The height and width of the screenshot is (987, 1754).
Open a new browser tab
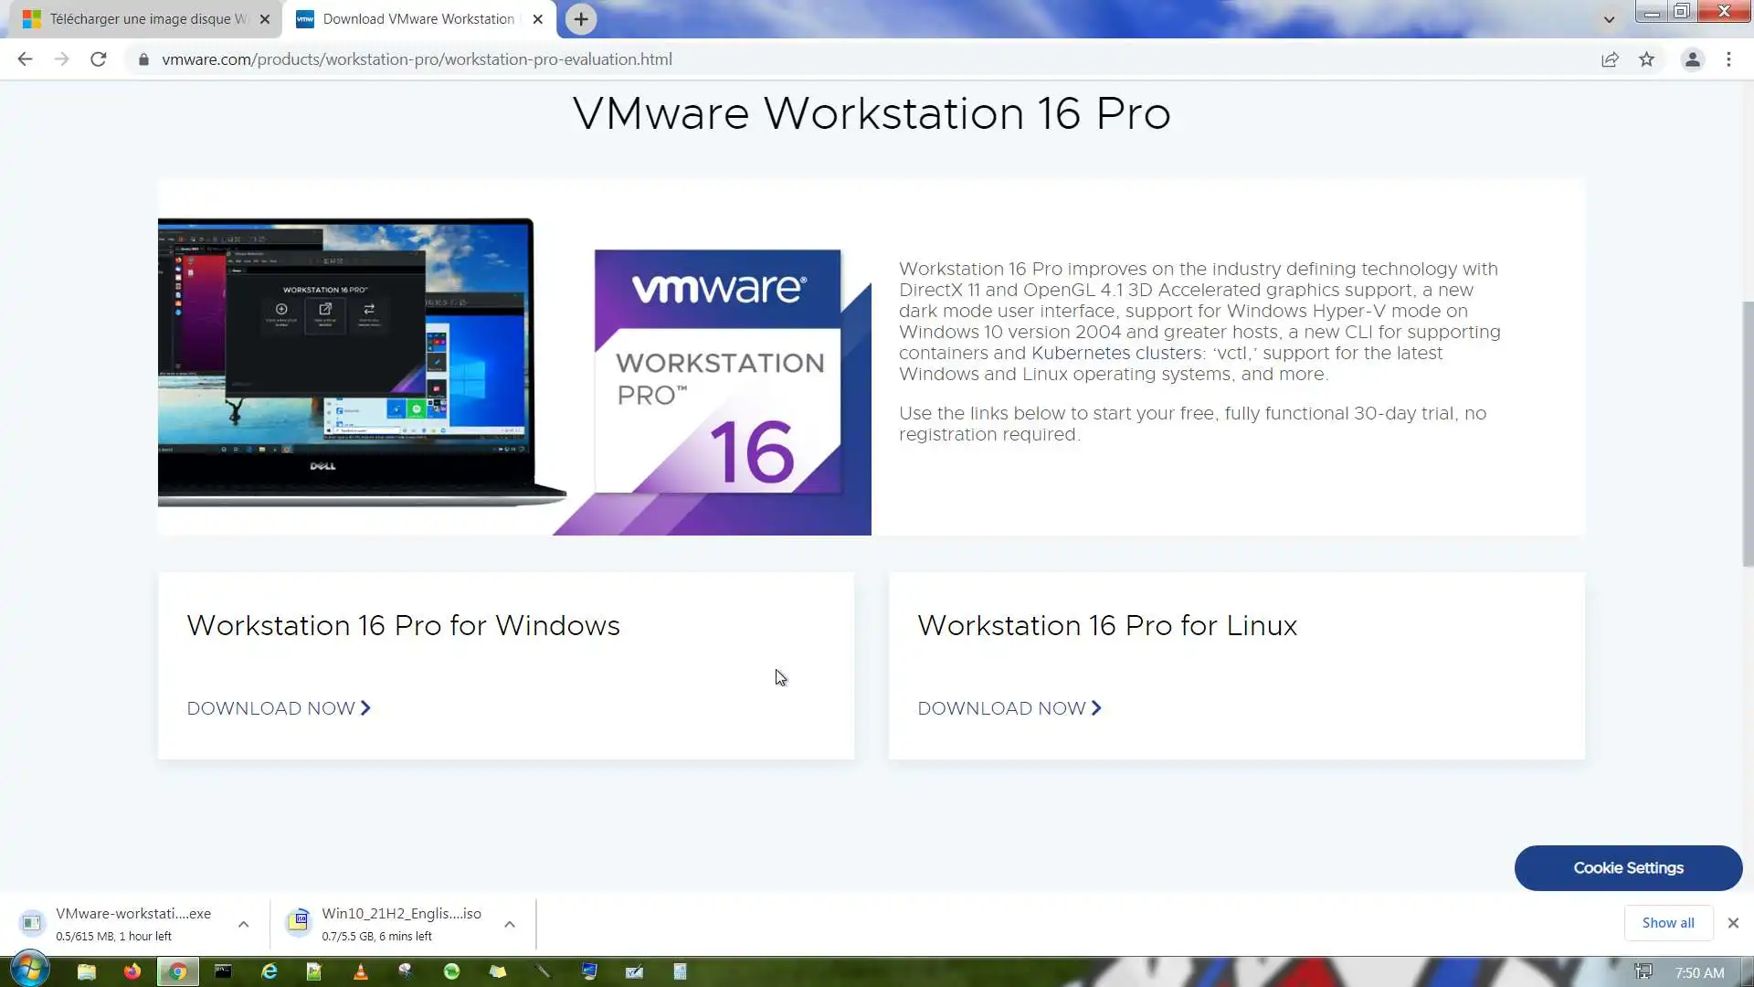coord(581,19)
